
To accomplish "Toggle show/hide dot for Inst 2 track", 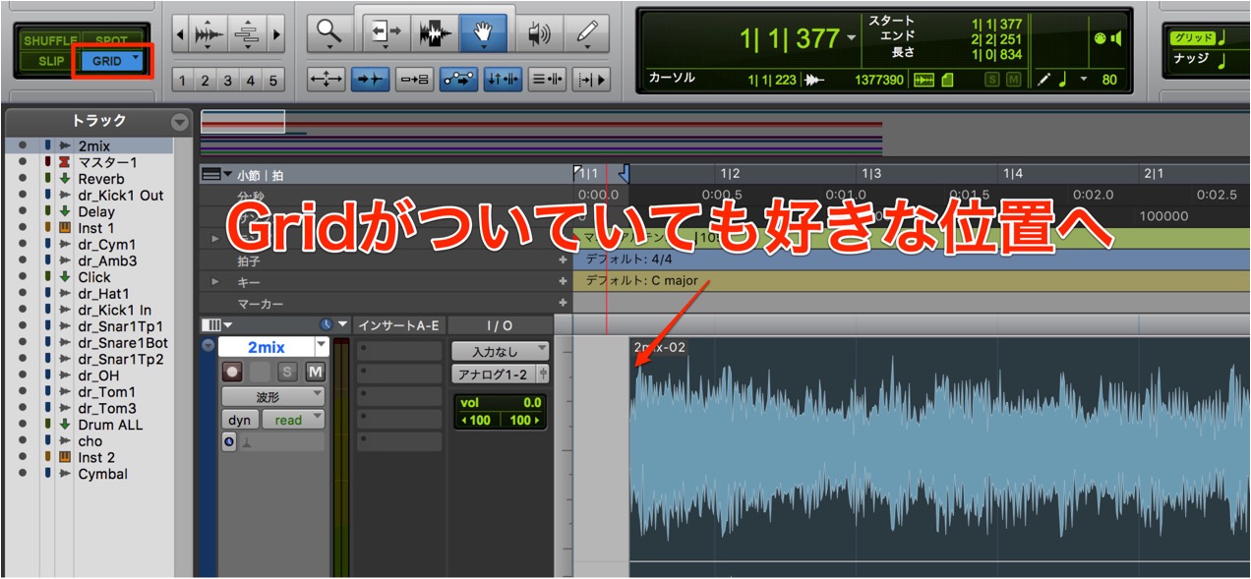I will (x=22, y=457).
